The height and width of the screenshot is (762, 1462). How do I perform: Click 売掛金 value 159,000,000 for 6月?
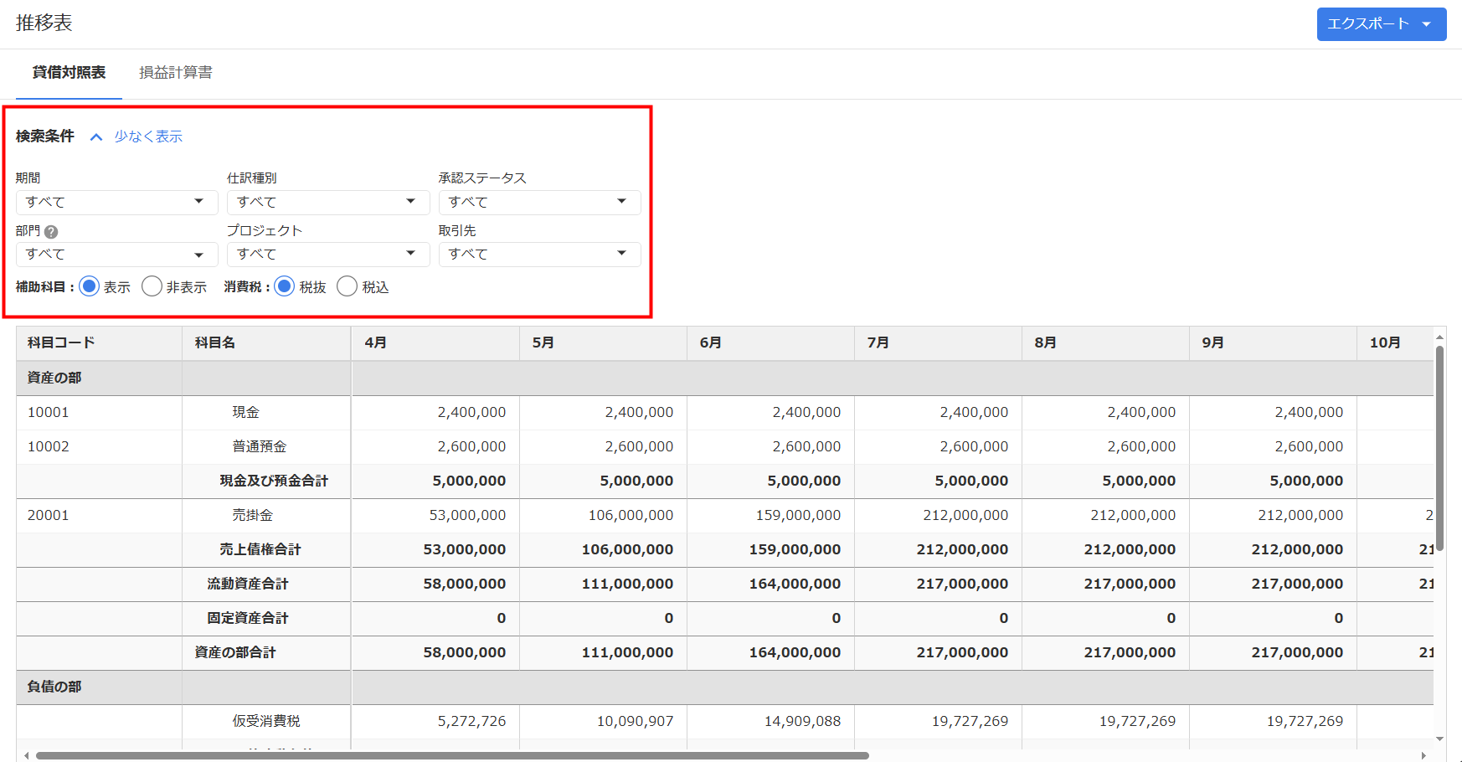[x=798, y=515]
